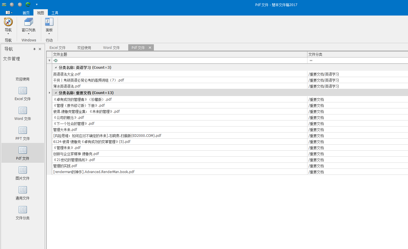Switch to the Word 文件 document tab
408x249 pixels.
(112, 48)
